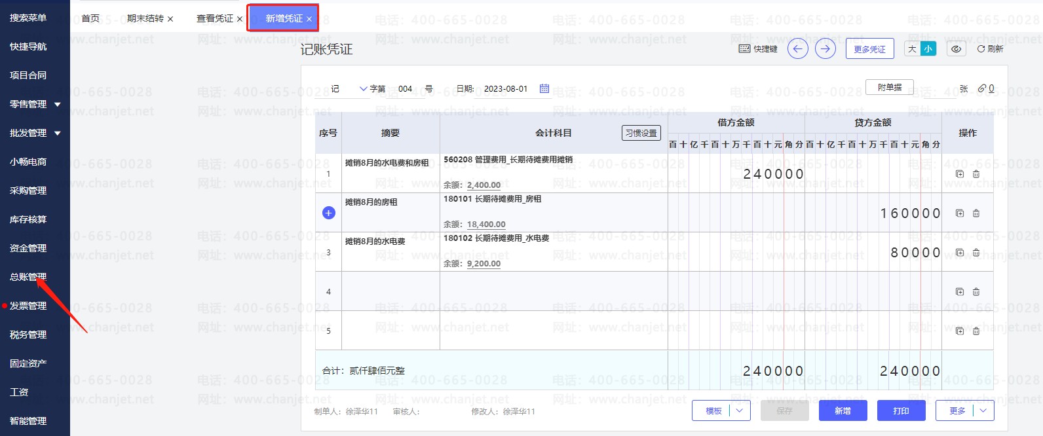Screen dimensions: 1043x436
Task: Switch to the 查看凭证 tab
Action: [214, 18]
